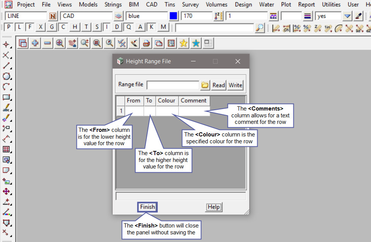
Task: Toggle the P snap button
Action: click(x=8, y=27)
